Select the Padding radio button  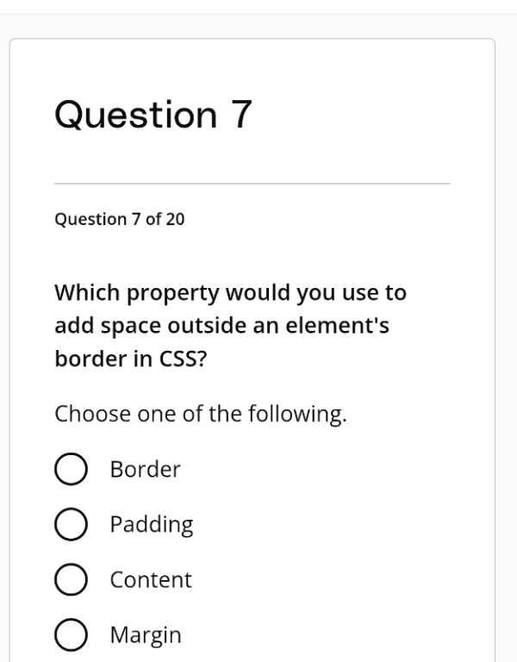[x=72, y=525]
